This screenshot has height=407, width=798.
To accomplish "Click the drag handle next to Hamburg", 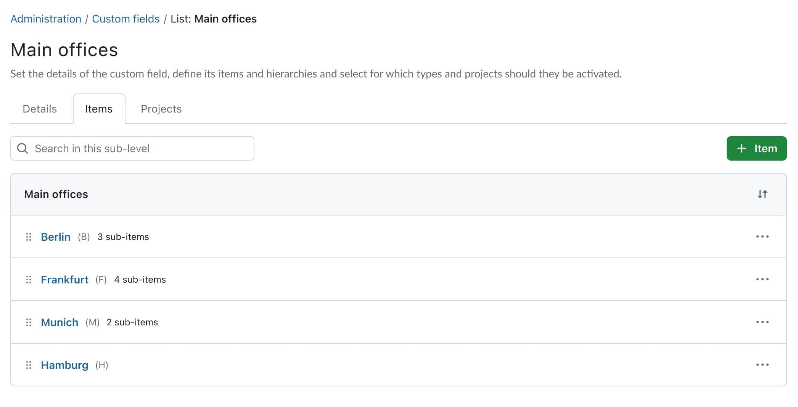I will [x=29, y=365].
